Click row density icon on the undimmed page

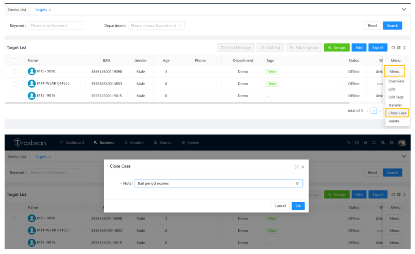click(x=404, y=48)
